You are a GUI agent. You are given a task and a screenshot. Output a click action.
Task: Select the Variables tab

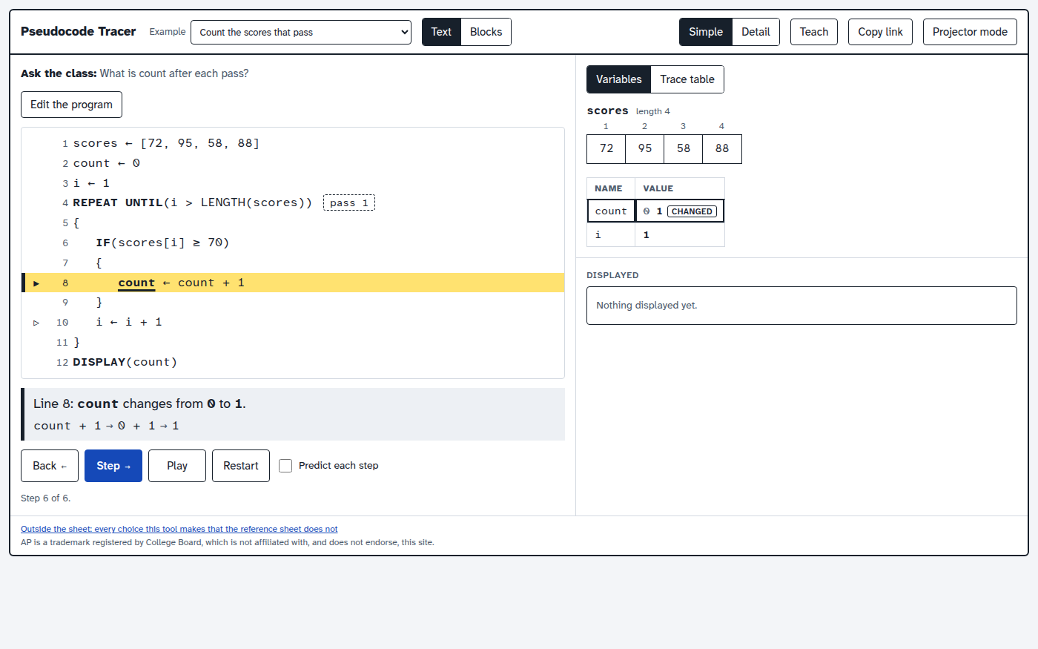click(619, 79)
